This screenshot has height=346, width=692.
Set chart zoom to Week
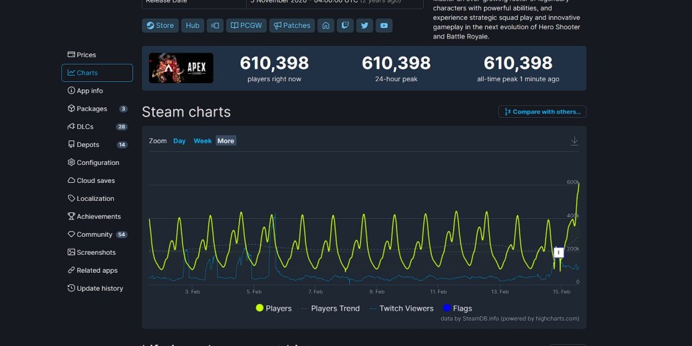tap(202, 141)
